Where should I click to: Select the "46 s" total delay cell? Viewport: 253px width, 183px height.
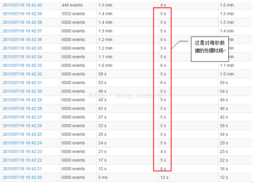coord(224,108)
